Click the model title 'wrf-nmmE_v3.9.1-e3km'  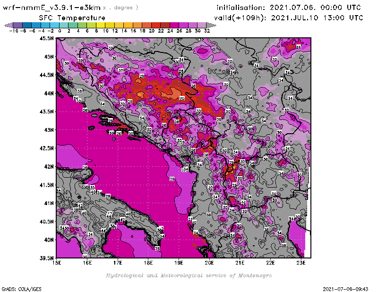coord(52,8)
